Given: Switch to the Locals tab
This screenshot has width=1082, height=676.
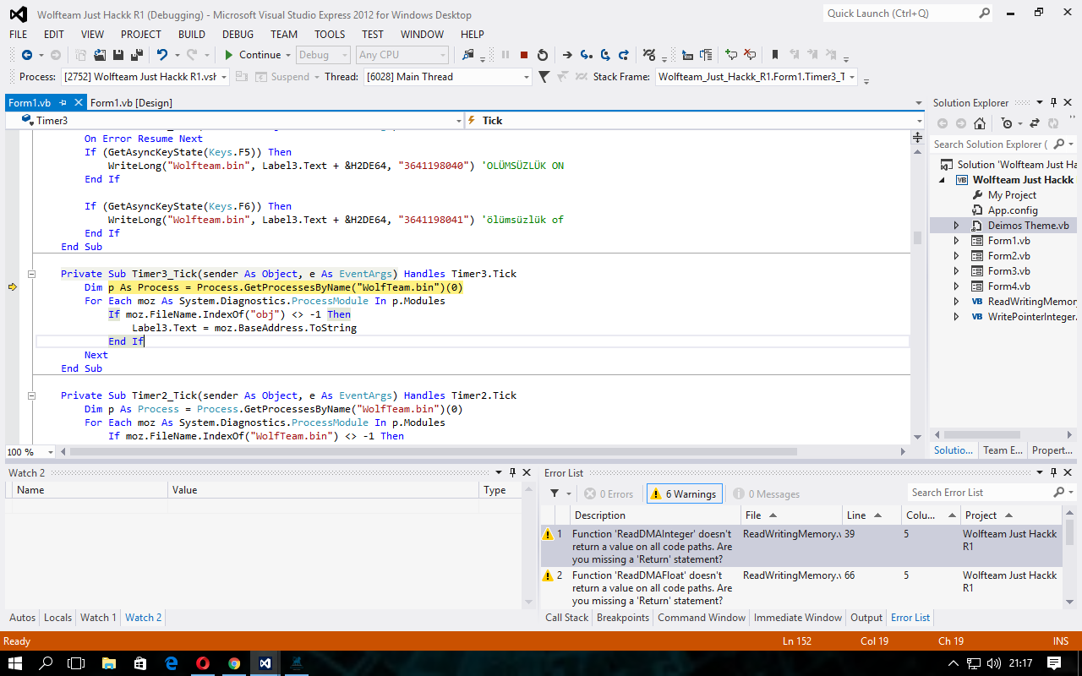Looking at the screenshot, I should (58, 618).
